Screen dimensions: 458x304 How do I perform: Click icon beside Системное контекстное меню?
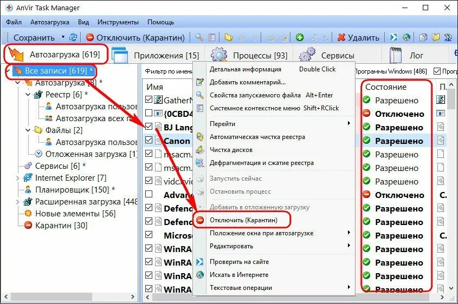click(200, 108)
